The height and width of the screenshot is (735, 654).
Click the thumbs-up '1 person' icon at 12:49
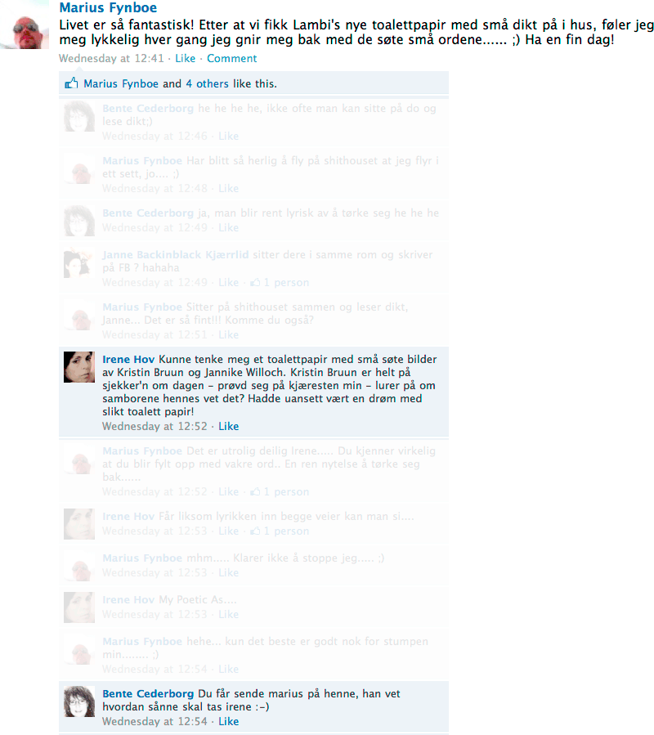tap(255, 282)
